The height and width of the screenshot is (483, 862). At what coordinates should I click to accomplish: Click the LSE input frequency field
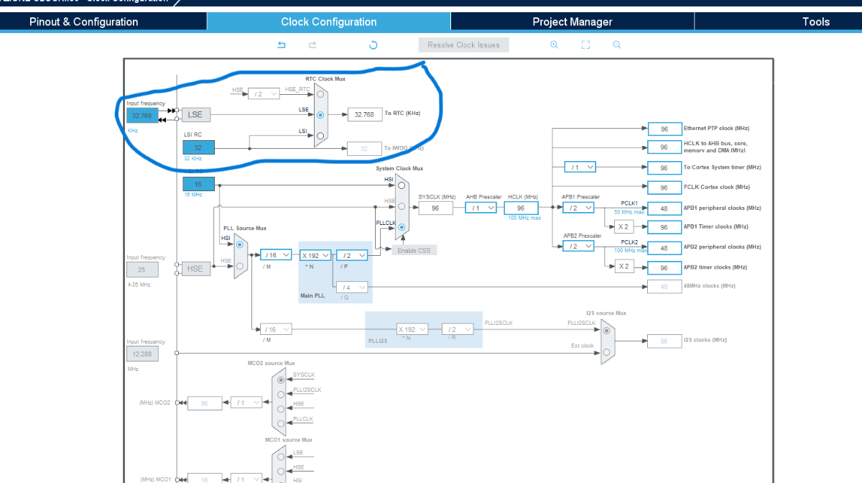[x=142, y=115]
